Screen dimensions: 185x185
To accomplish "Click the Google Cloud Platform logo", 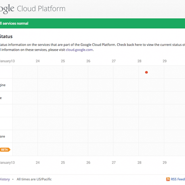I will (33, 9).
